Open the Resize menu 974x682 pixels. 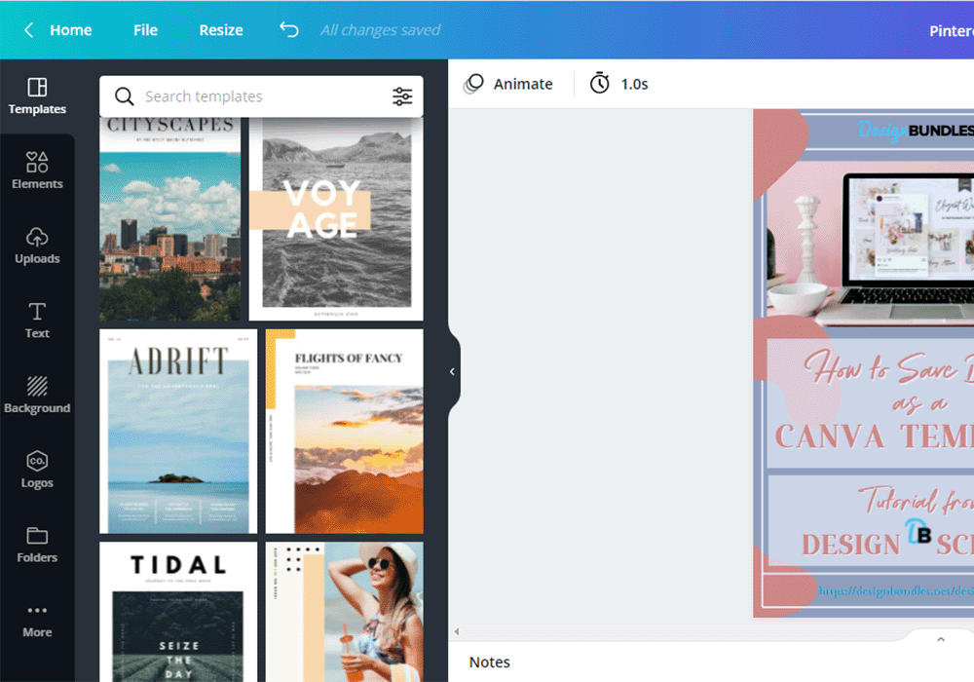[220, 30]
